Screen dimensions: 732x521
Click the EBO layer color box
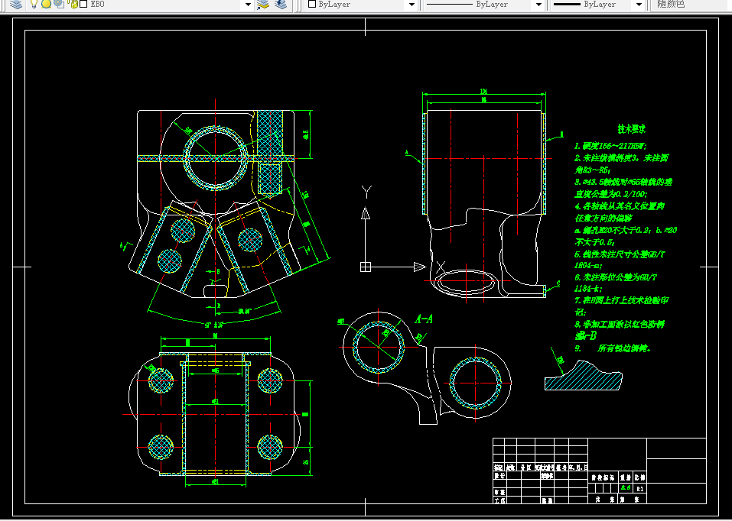[83, 4]
